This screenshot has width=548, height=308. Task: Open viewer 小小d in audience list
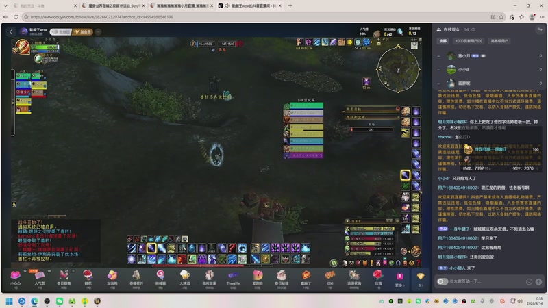[489, 70]
